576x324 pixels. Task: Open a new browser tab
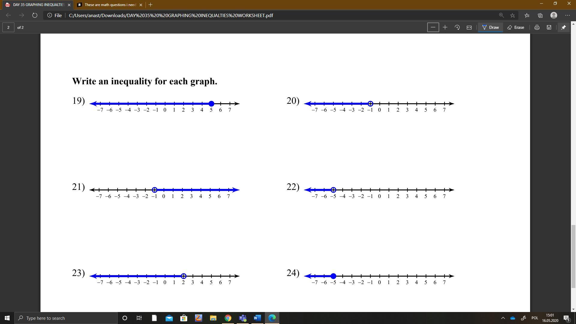[150, 5]
